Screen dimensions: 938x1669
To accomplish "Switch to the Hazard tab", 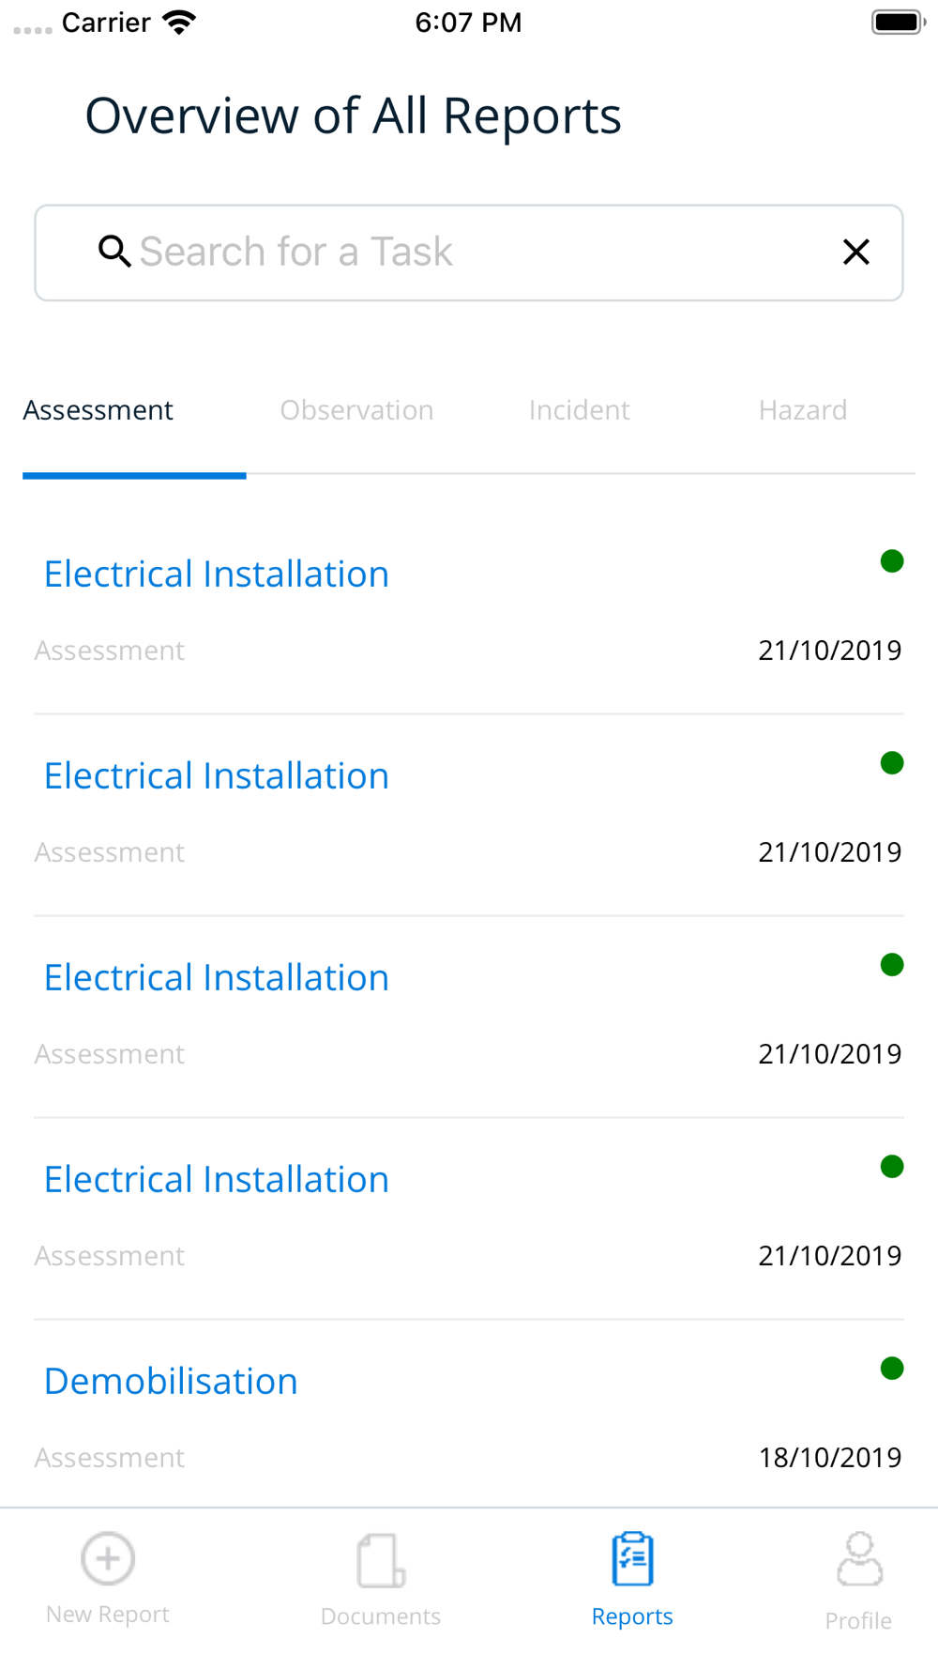I will [x=802, y=410].
